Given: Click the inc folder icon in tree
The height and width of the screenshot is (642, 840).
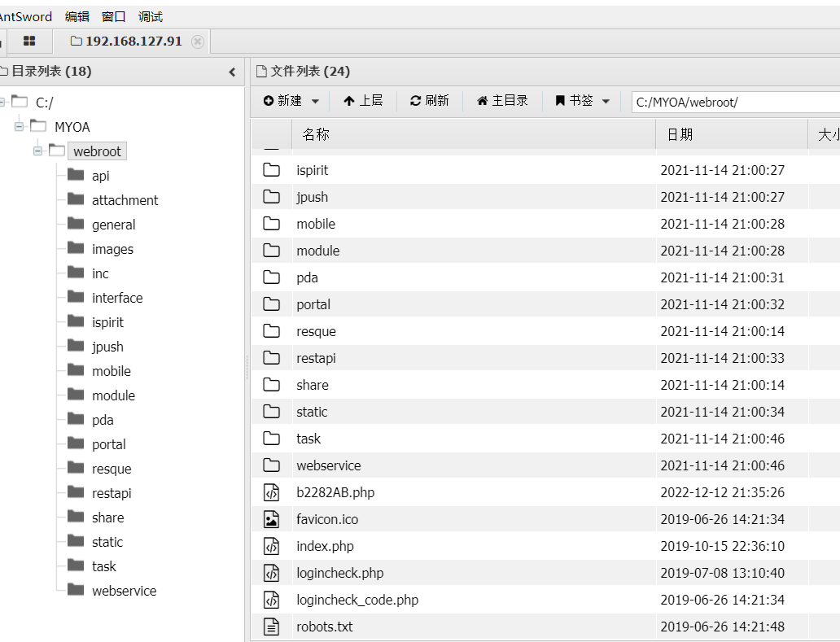Looking at the screenshot, I should click(x=76, y=273).
